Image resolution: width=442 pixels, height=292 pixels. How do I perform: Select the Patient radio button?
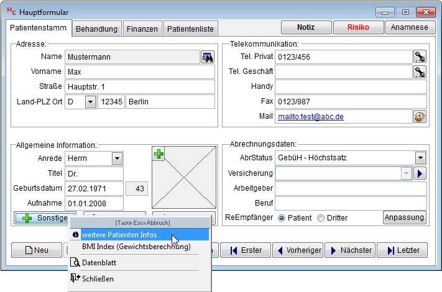(282, 218)
